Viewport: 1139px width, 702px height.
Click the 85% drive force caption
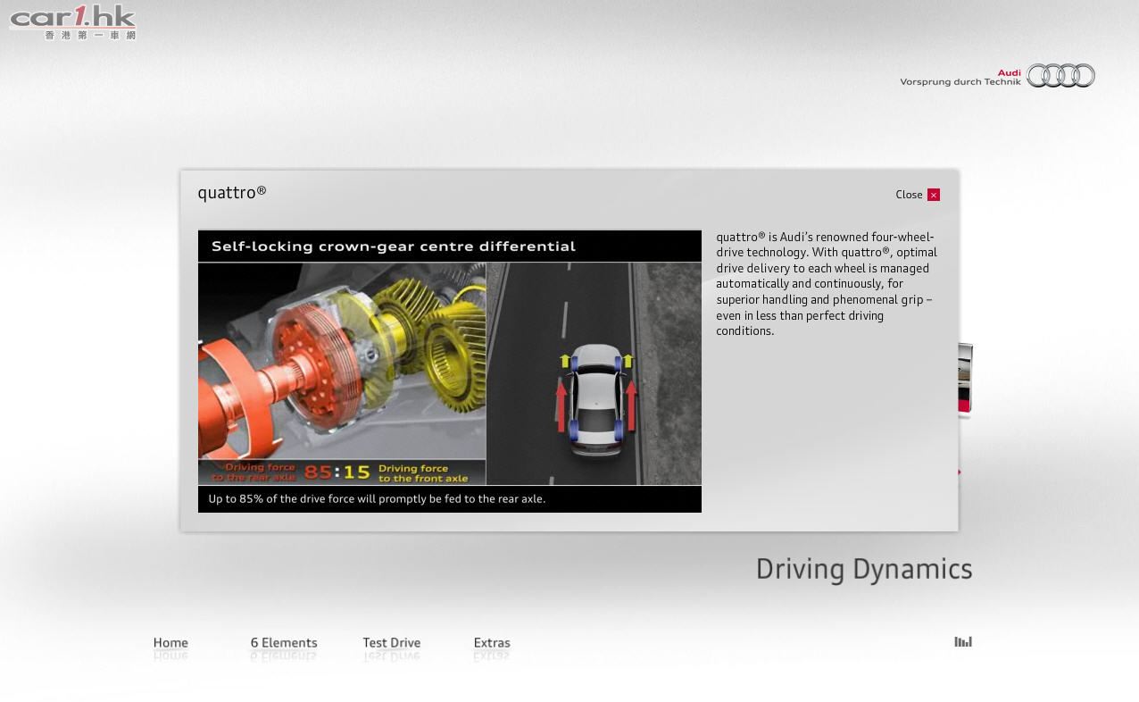[377, 499]
